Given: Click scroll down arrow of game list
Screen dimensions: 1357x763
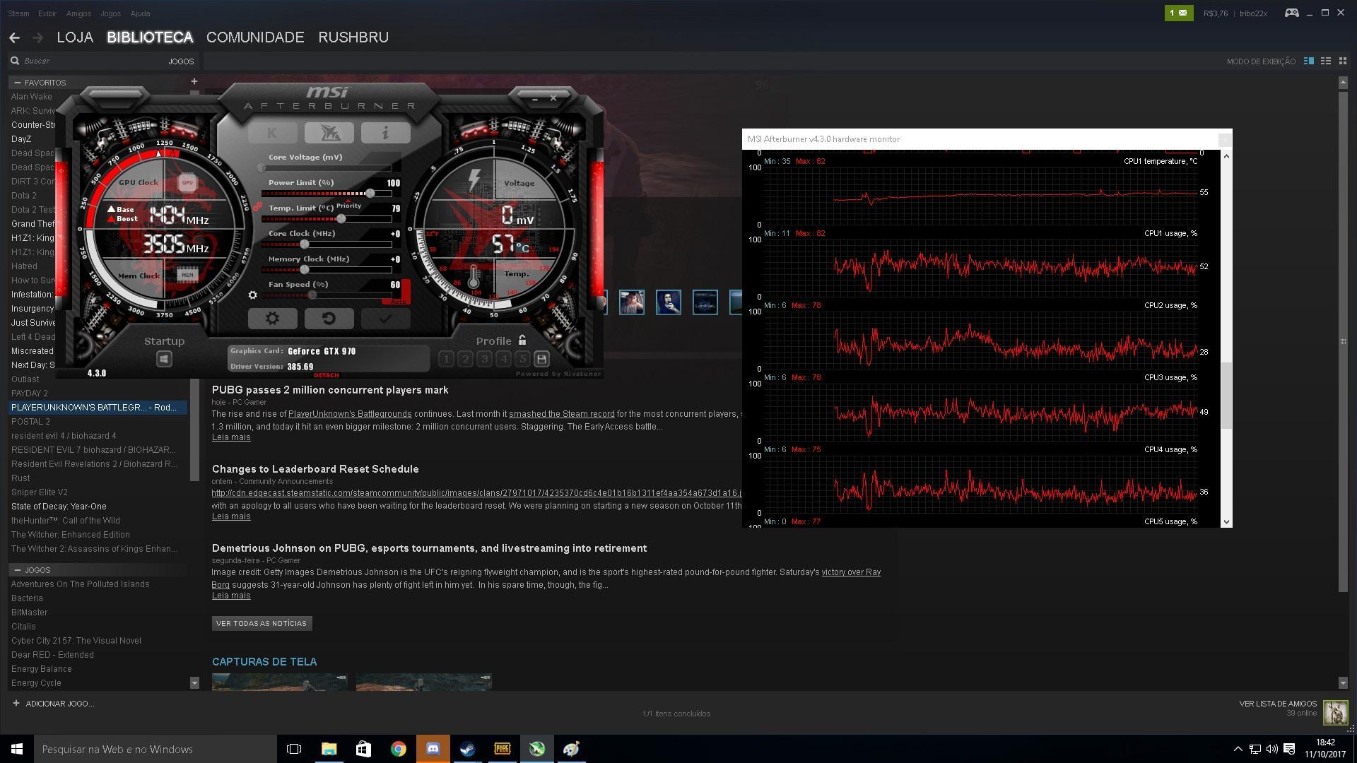Looking at the screenshot, I should click(194, 682).
